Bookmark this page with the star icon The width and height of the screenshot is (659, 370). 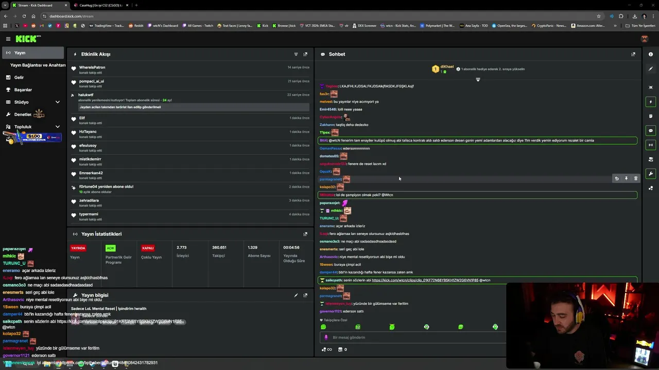[x=598, y=16]
